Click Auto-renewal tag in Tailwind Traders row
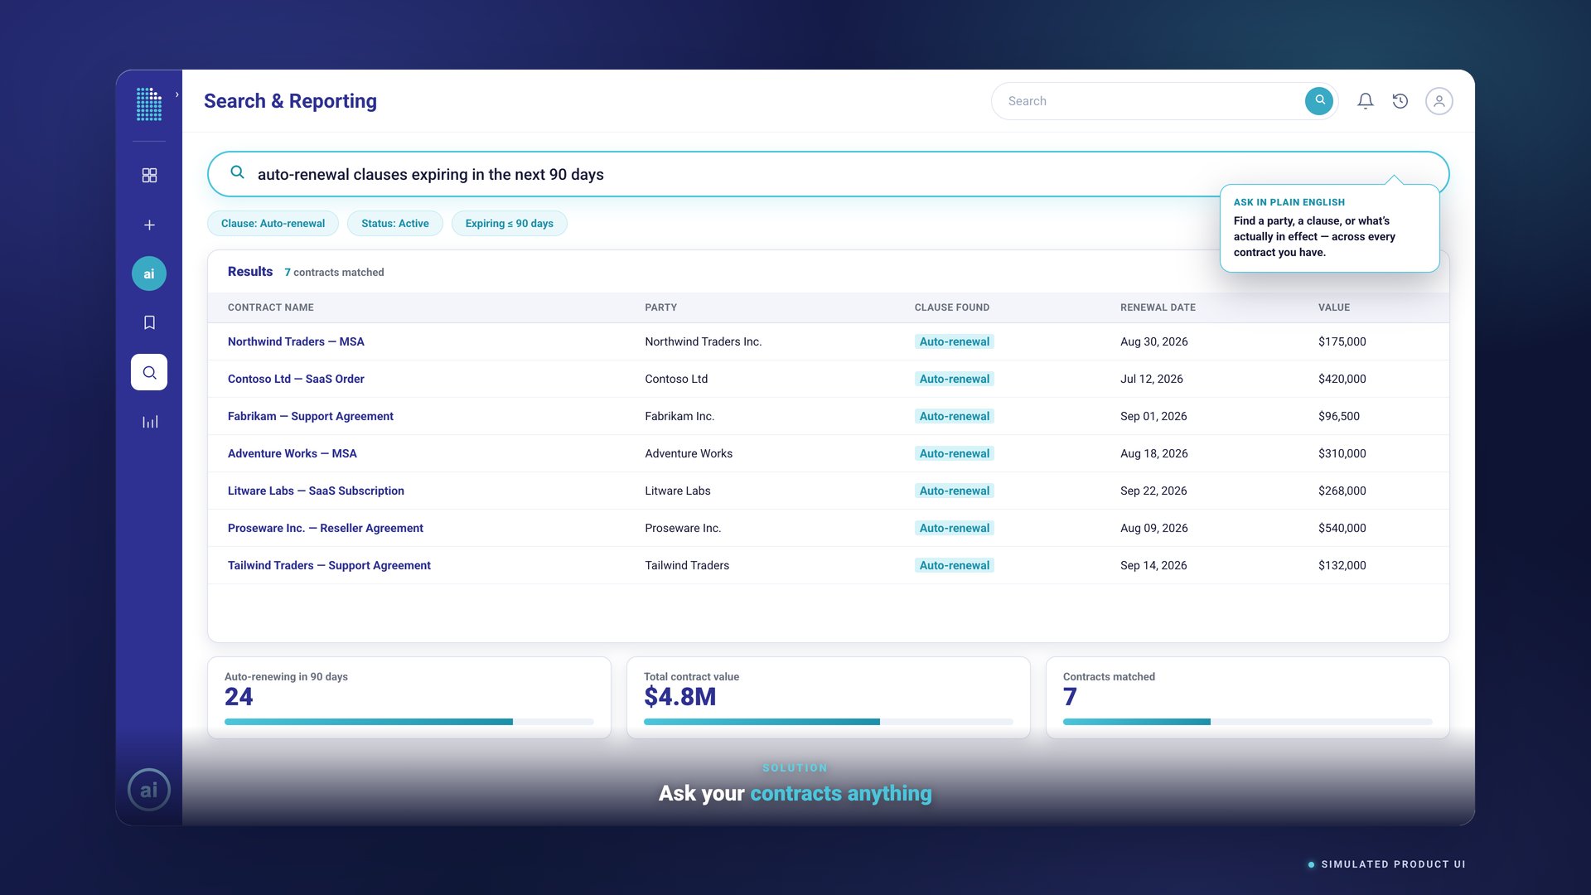The height and width of the screenshot is (895, 1591). [x=955, y=565]
